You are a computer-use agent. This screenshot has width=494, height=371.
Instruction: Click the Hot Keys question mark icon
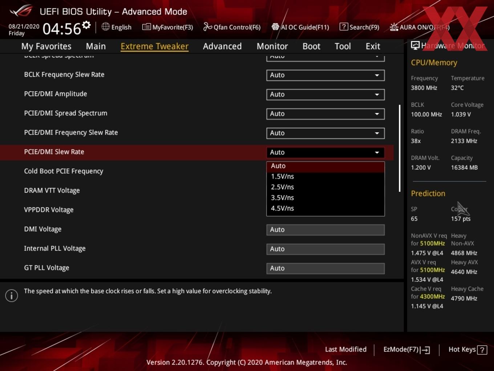click(482, 350)
